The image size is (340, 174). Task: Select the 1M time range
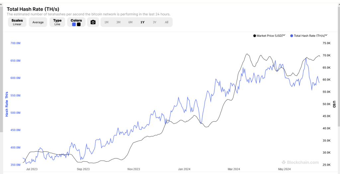(x=106, y=22)
